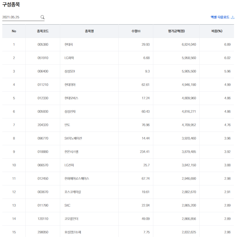
Task: Click stock code 204320
Action: [x=43, y=125]
